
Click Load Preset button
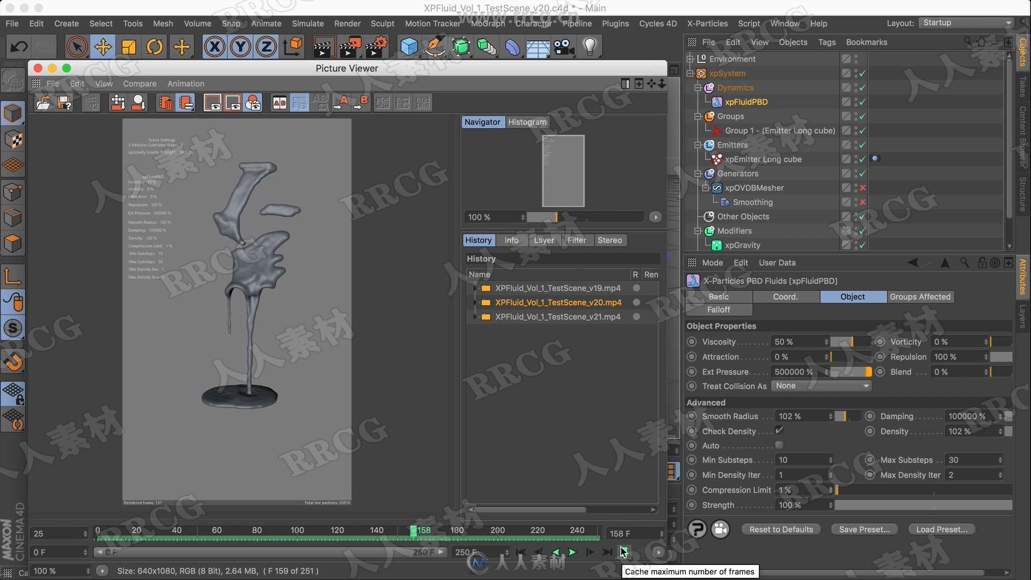[941, 530]
